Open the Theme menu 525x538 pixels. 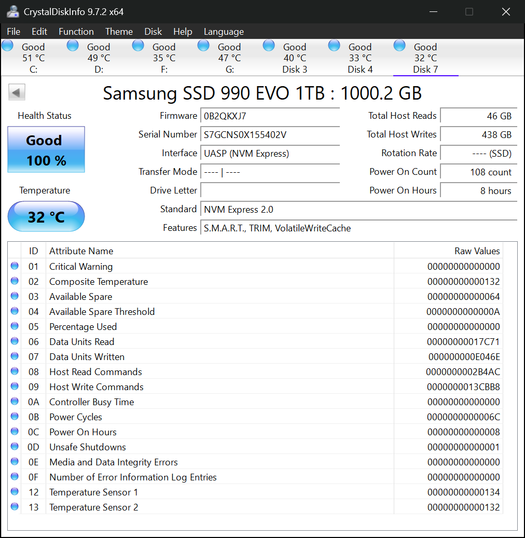pyautogui.click(x=119, y=32)
